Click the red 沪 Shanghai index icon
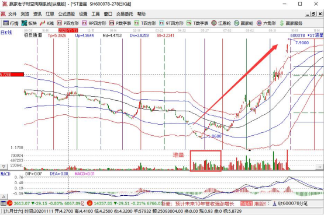 tap(10, 203)
